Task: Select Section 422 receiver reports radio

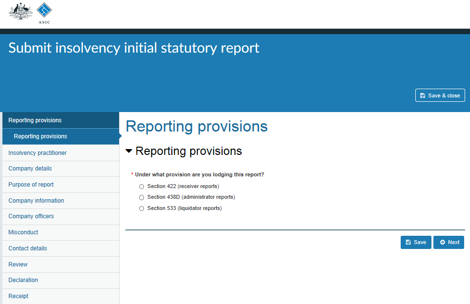Action: (x=142, y=187)
